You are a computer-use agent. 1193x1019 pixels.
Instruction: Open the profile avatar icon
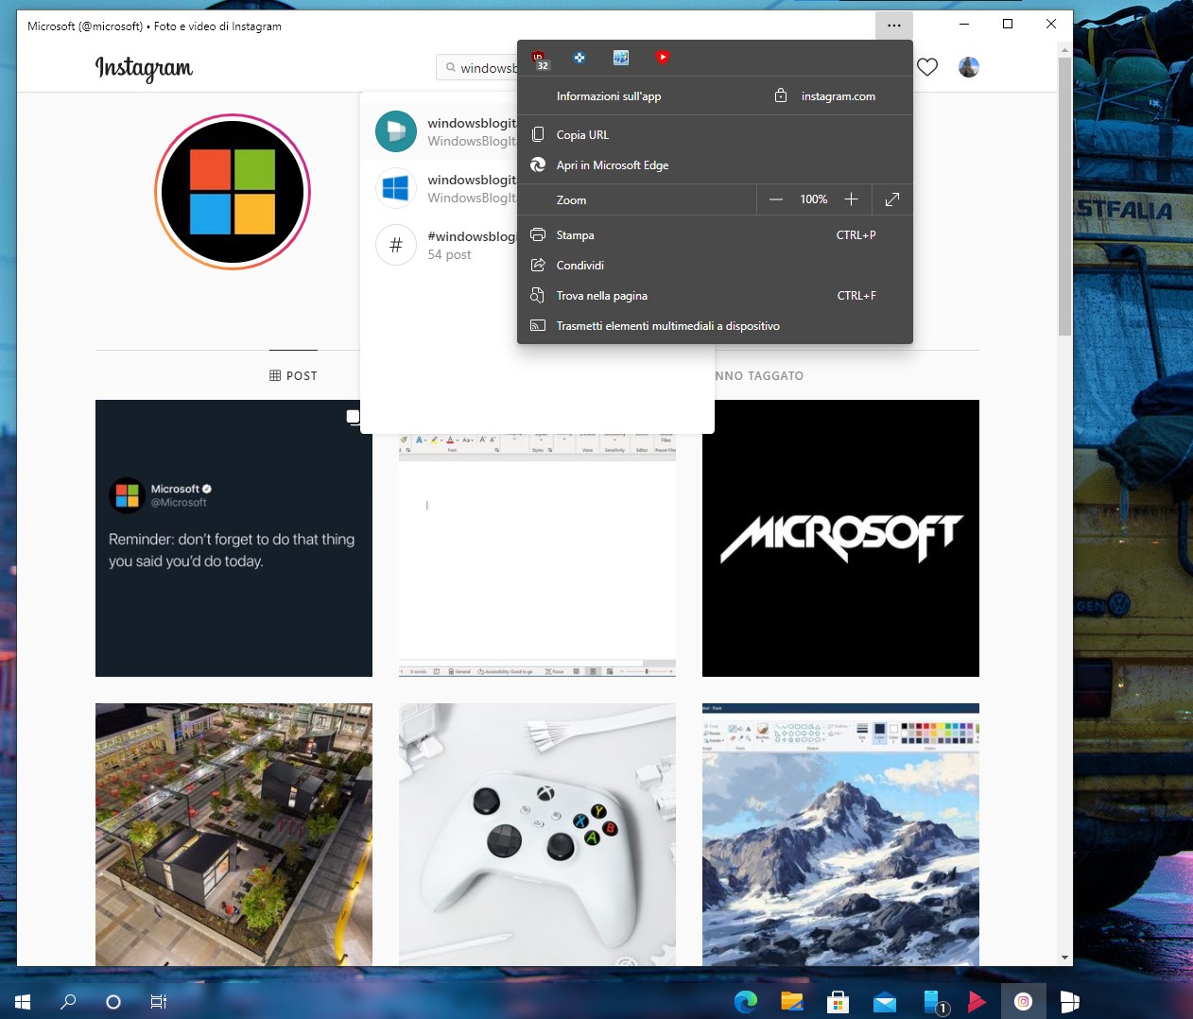[x=969, y=67]
